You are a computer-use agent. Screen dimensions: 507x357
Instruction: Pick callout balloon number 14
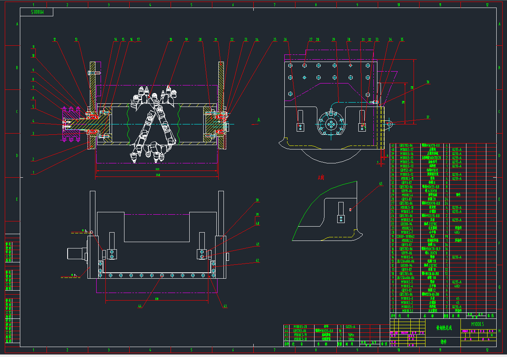click(x=116, y=39)
